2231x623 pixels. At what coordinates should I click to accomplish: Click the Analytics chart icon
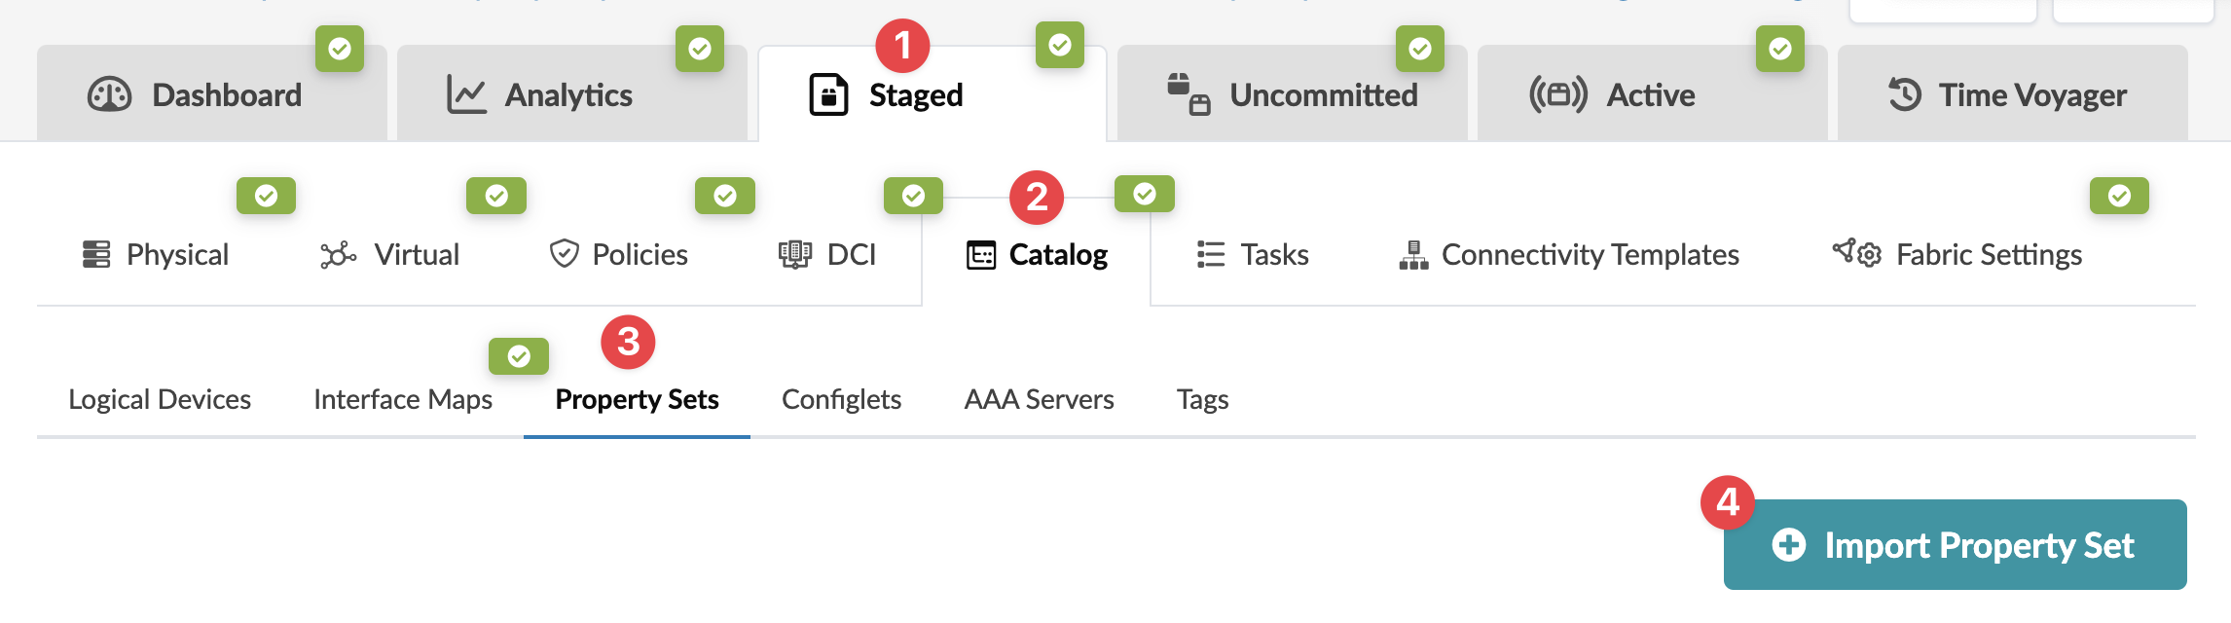click(x=466, y=95)
